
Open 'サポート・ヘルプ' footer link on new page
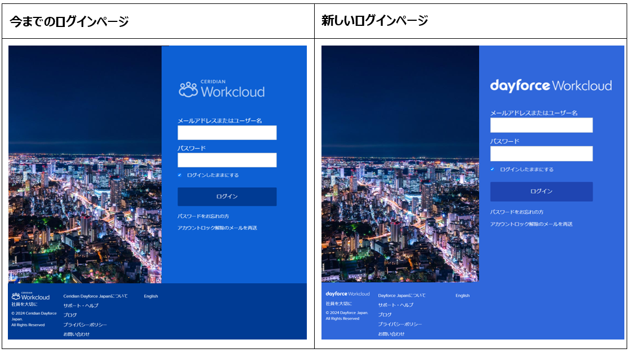(395, 305)
